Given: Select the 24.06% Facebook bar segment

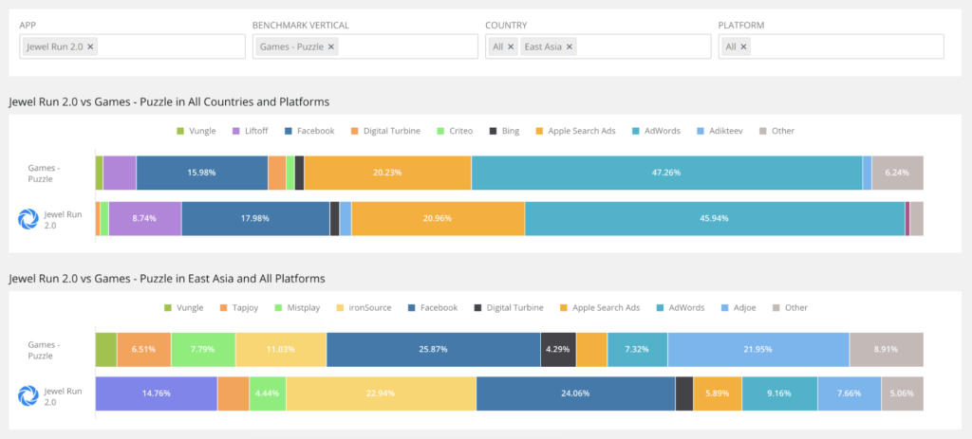Looking at the screenshot, I should point(575,393).
